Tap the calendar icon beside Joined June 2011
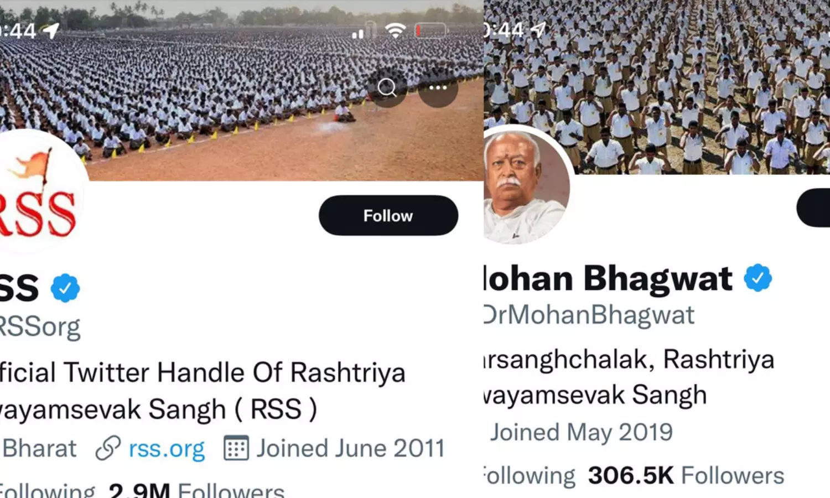This screenshot has height=498, width=830. [x=236, y=448]
